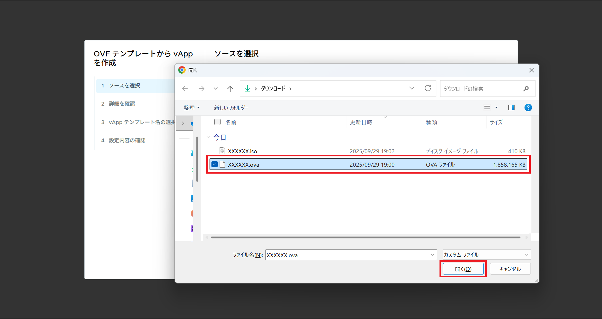Open the help question mark icon
Screen dimensions: 602x319
[x=528, y=107]
